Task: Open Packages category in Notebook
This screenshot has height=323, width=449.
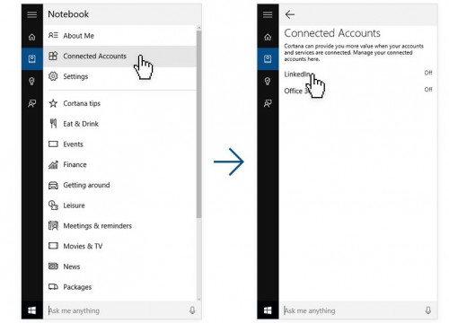Action: click(119, 287)
